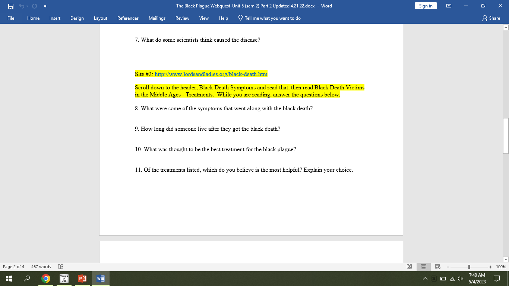Show hidden system tray icons chevron
This screenshot has width=509, height=286.
(x=425, y=279)
